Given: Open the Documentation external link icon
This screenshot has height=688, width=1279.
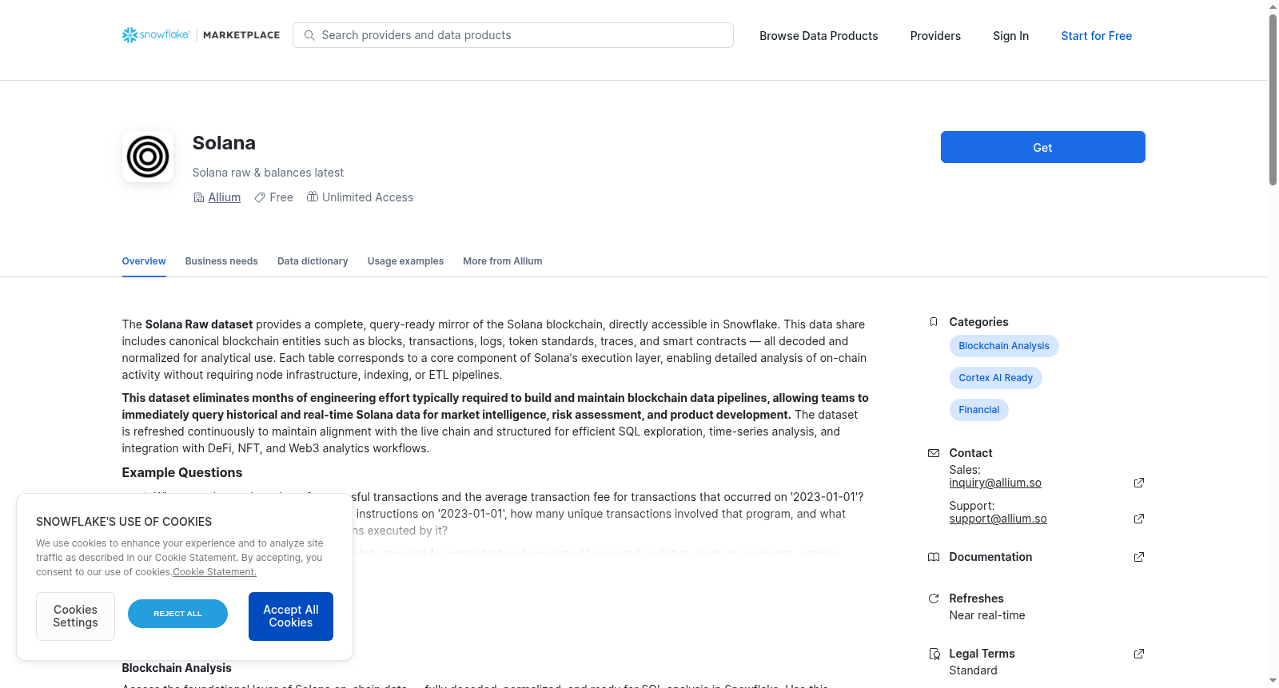Looking at the screenshot, I should (x=1139, y=557).
